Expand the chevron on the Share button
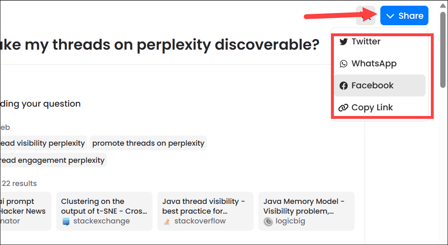Image resolution: width=448 pixels, height=245 pixels. (x=391, y=15)
